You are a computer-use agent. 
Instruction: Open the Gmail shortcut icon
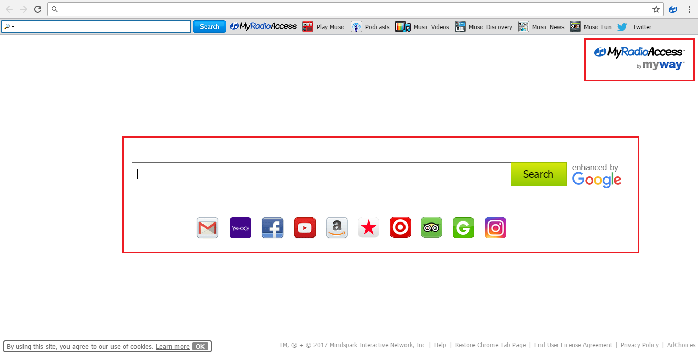(208, 228)
